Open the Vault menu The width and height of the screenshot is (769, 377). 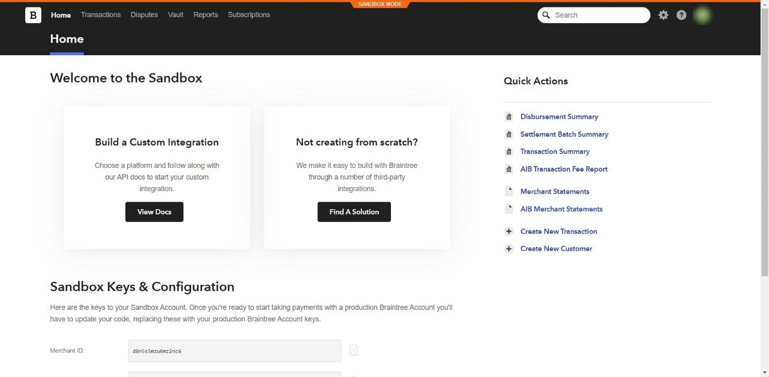click(176, 14)
